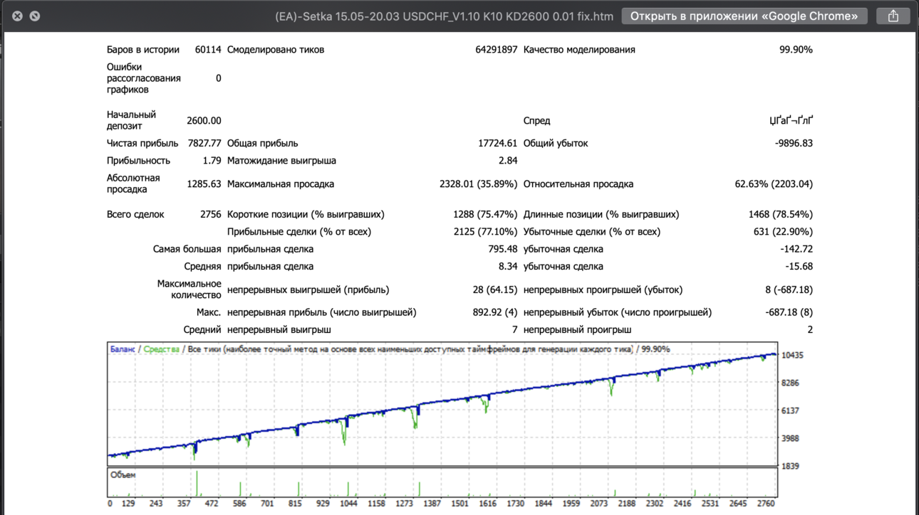Click the long positions value 1468 (78.54%)

780,215
